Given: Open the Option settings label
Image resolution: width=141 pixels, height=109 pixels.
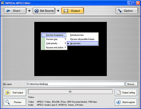Looking at the screenshot, I should coord(128,11).
